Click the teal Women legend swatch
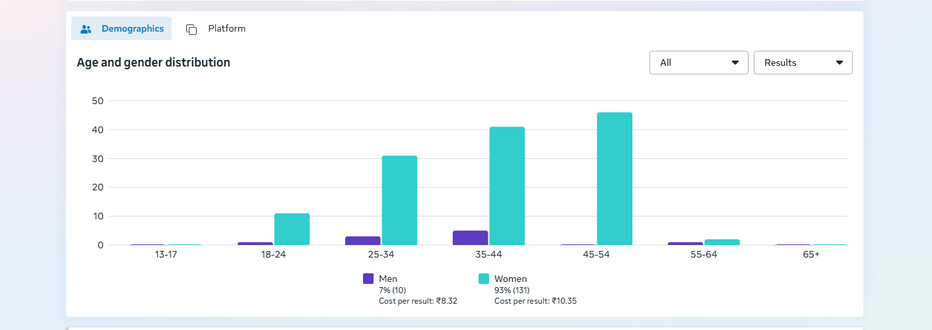932x330 pixels. point(484,279)
